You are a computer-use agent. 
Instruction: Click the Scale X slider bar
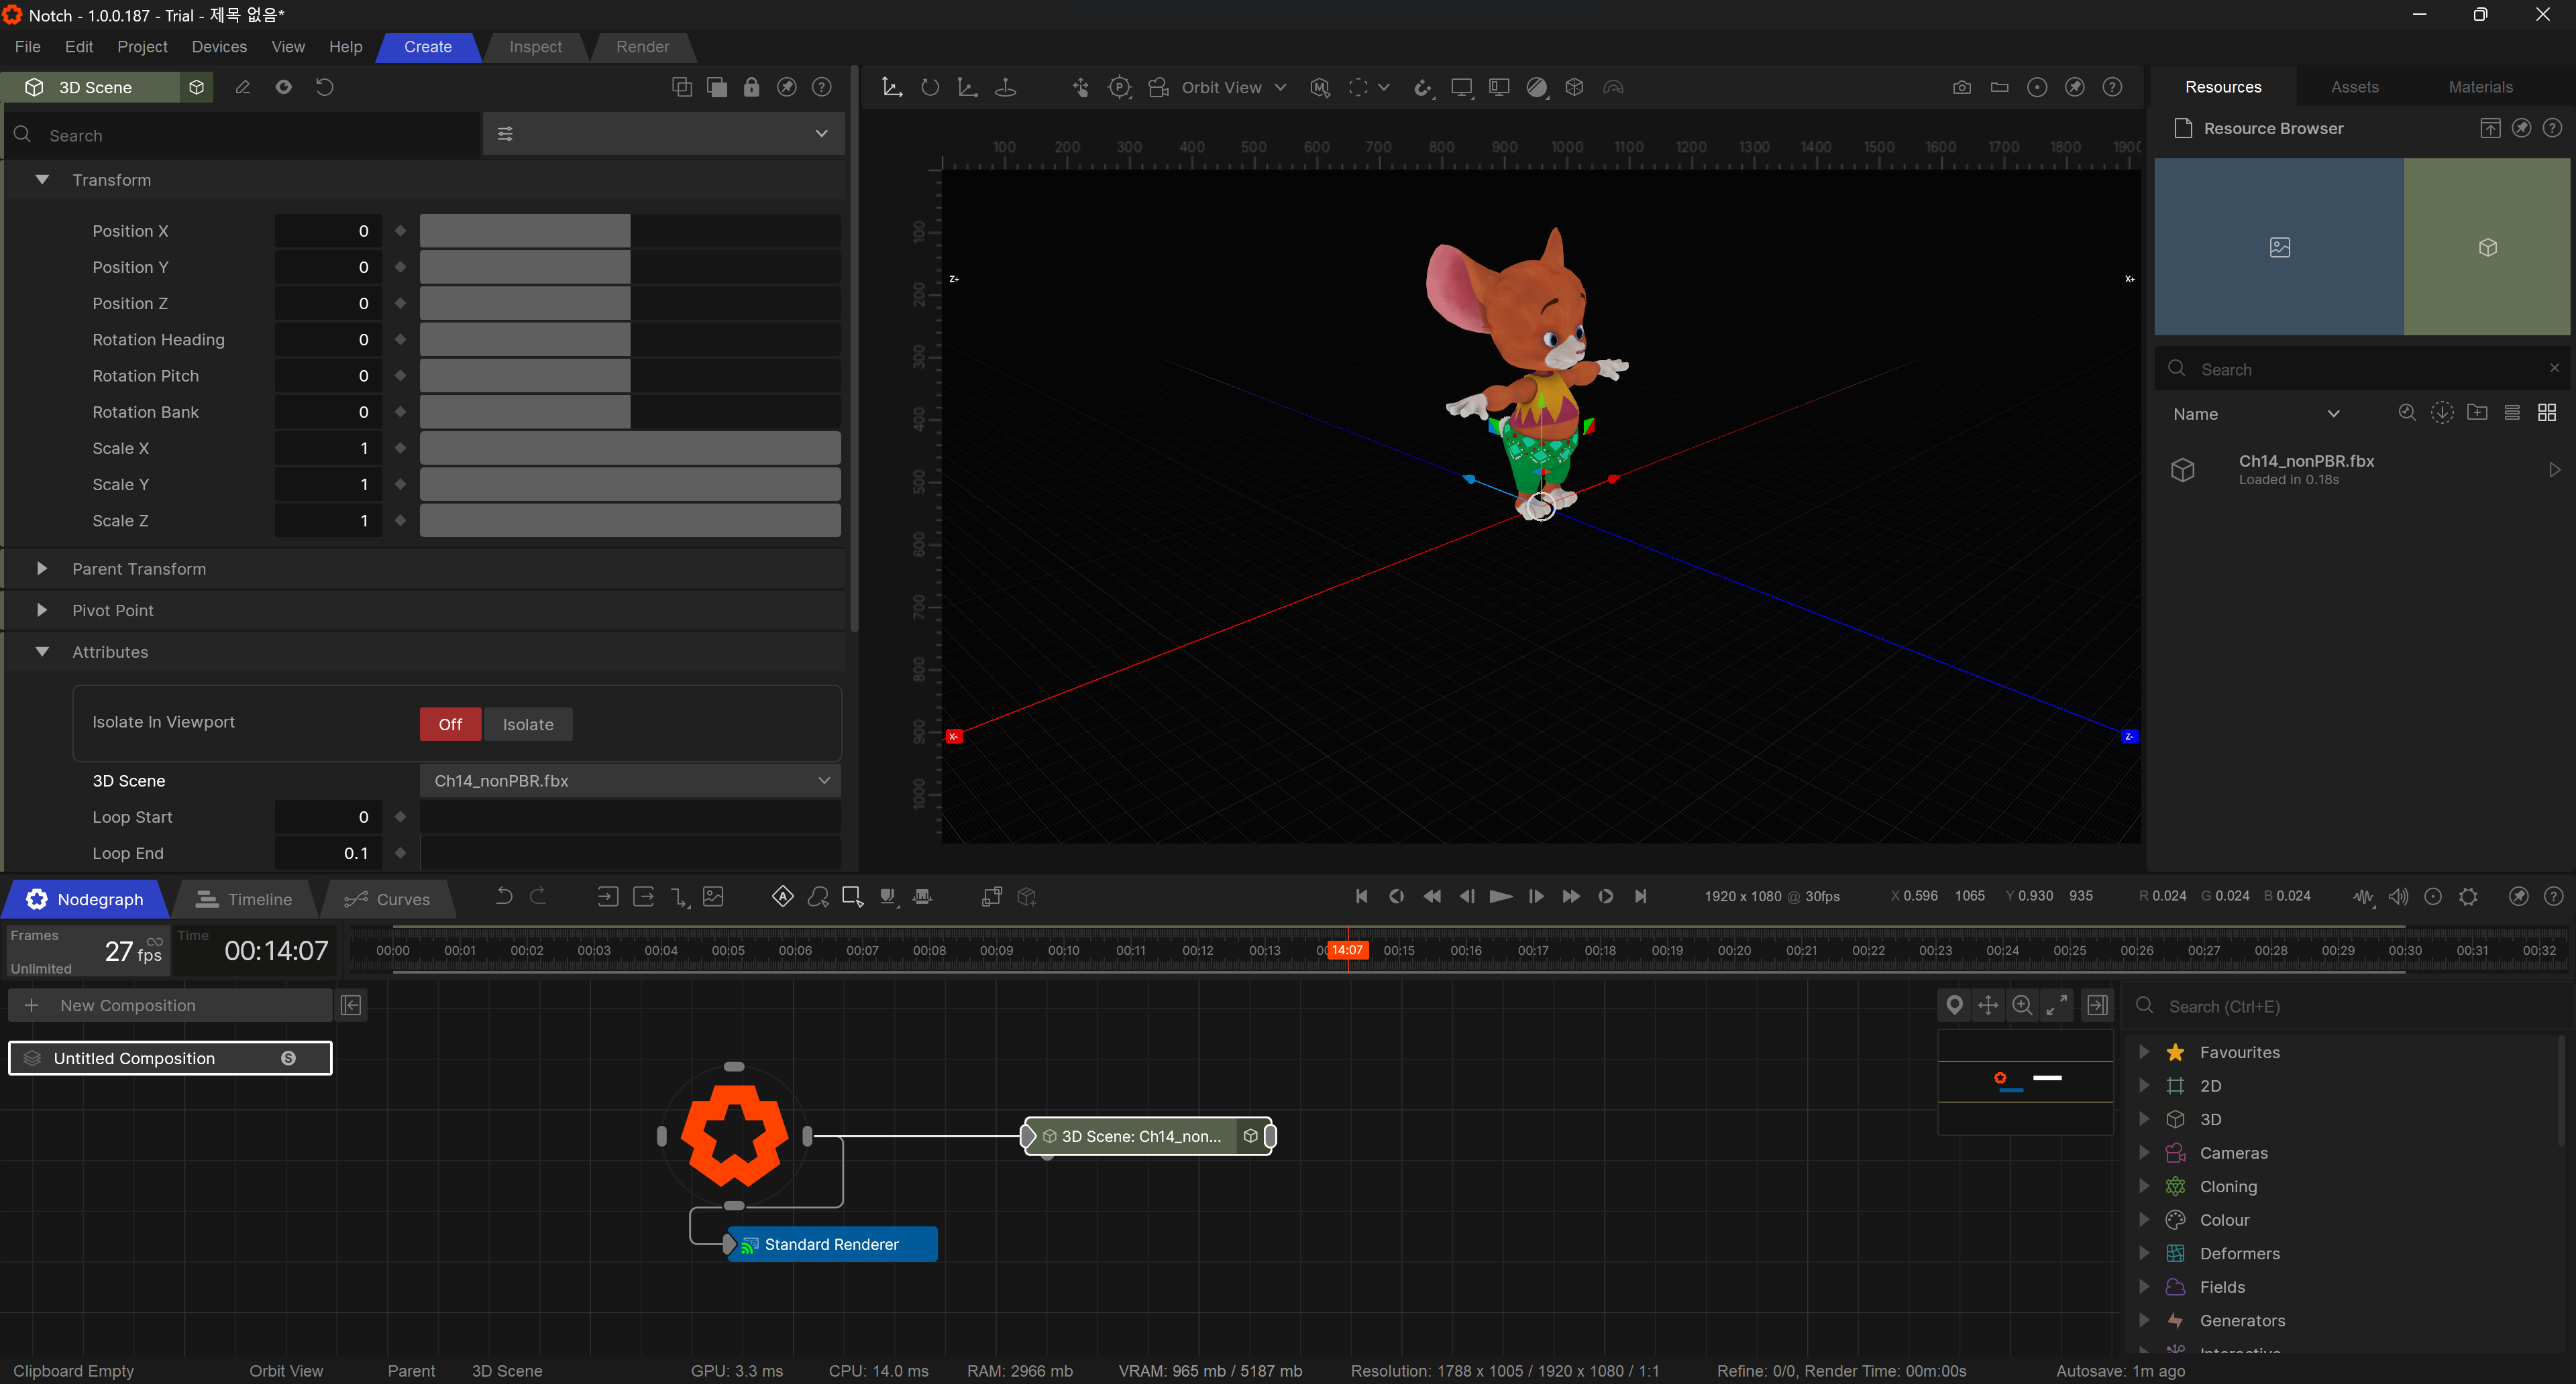click(x=630, y=449)
